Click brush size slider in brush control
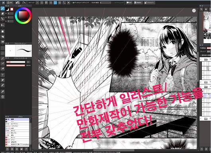211x153 pixels. coord(16,62)
